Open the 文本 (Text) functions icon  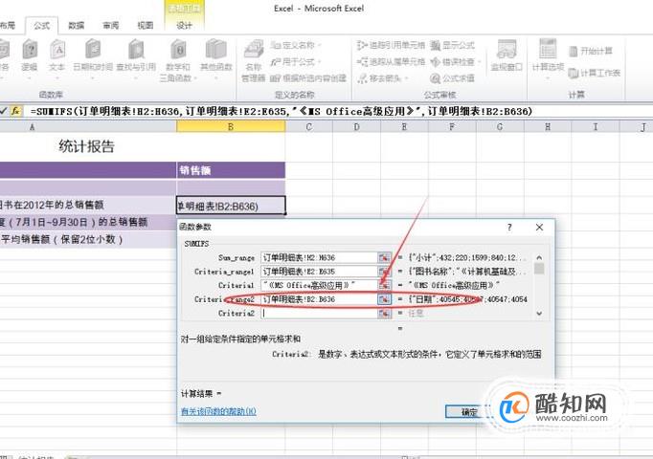pyautogui.click(x=57, y=55)
